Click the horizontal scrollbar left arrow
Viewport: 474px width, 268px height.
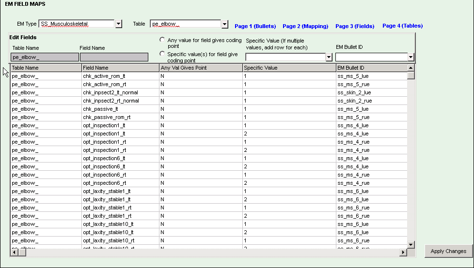point(15,252)
